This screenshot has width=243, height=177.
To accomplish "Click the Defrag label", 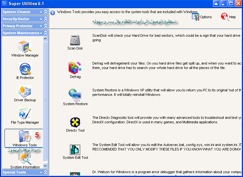I will point(75,77).
